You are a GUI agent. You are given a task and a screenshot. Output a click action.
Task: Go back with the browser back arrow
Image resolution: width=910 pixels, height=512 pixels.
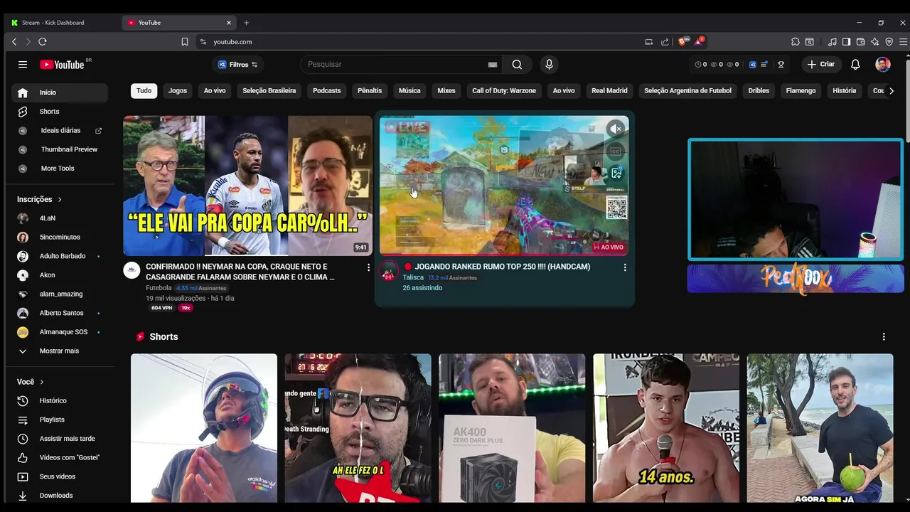point(14,42)
